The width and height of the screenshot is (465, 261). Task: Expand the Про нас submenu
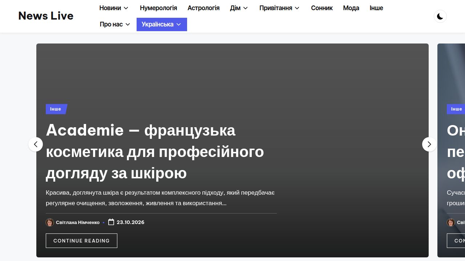point(115,24)
